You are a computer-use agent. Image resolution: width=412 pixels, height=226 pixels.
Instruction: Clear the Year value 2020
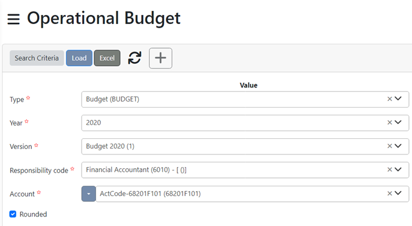click(x=389, y=123)
